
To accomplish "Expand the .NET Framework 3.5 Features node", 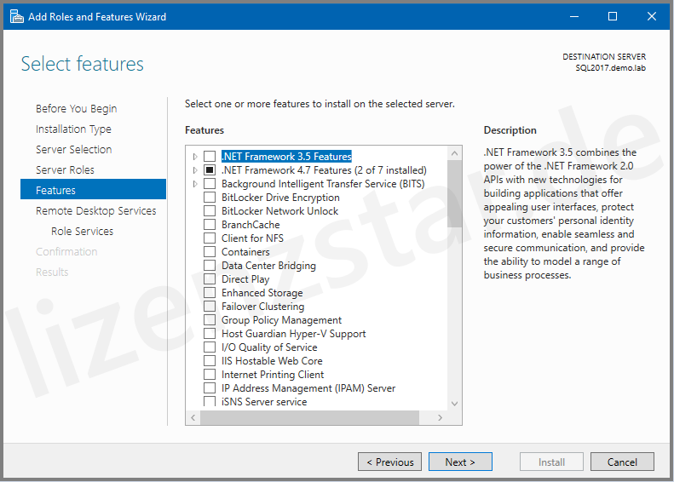I will point(195,157).
